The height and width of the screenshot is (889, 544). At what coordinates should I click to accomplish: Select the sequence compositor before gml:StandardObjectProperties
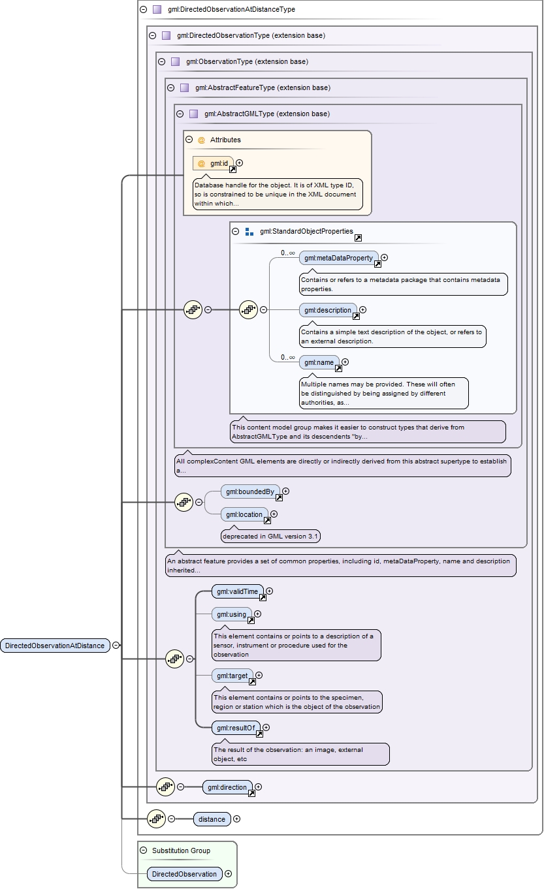pos(193,310)
